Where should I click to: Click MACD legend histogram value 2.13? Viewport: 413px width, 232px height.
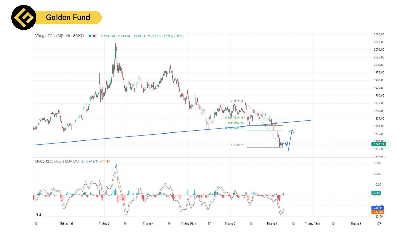click(84, 161)
